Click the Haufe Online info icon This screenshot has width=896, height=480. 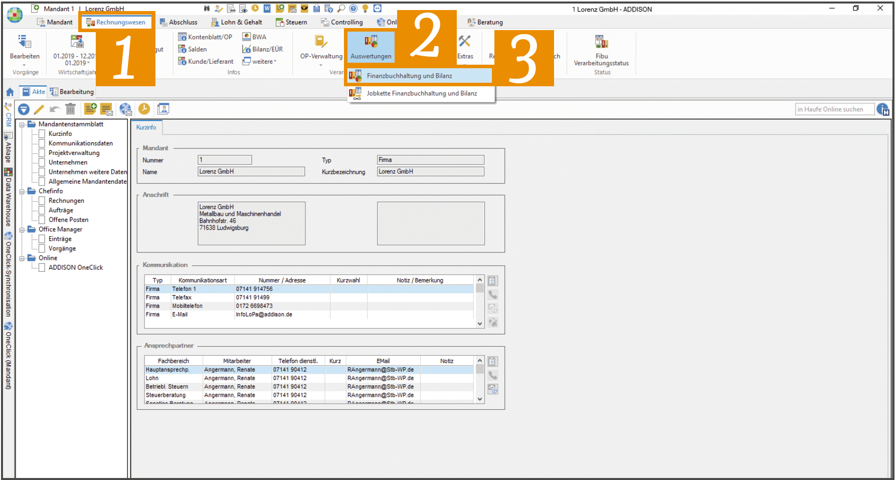tap(883, 109)
